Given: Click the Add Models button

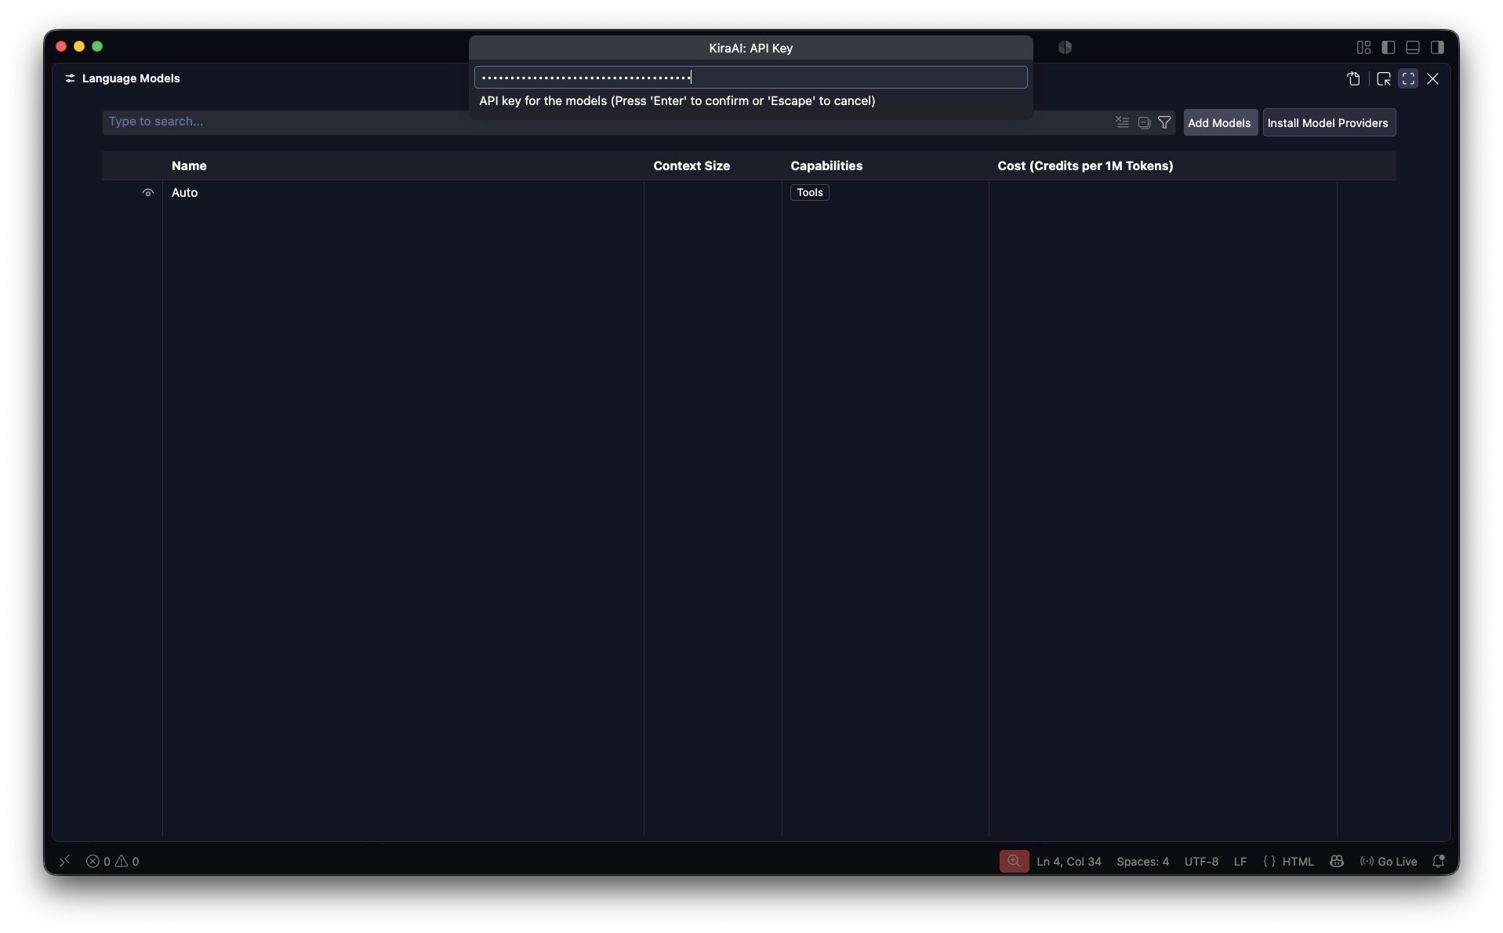Looking at the screenshot, I should click(1220, 122).
